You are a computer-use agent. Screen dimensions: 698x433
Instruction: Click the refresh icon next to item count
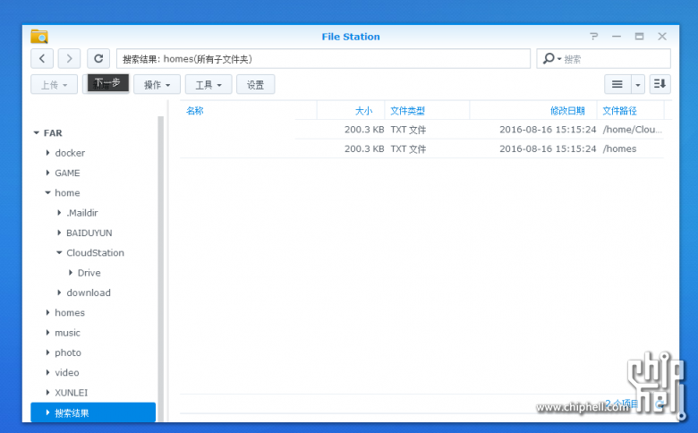pyautogui.click(x=660, y=404)
